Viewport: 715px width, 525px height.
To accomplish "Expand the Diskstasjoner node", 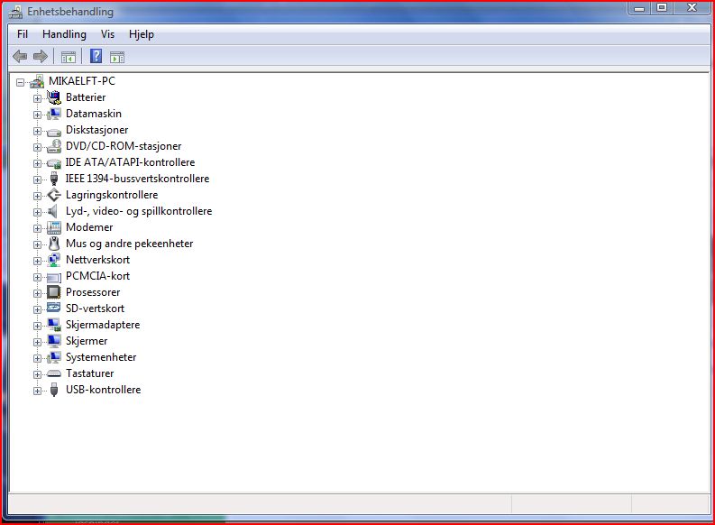I will tap(37, 131).
